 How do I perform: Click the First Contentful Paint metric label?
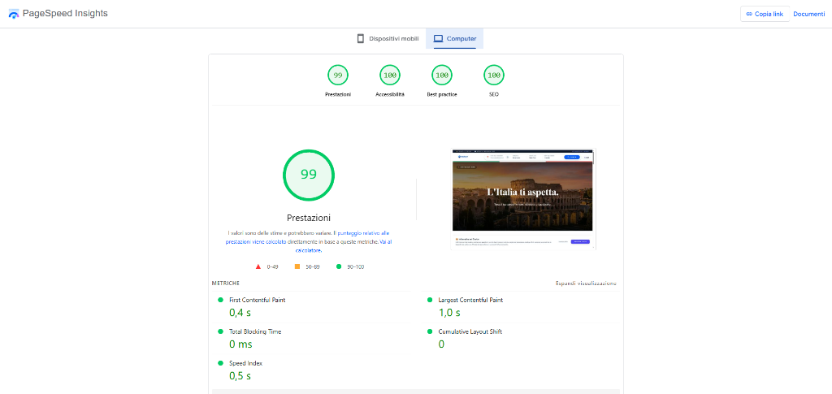click(258, 300)
